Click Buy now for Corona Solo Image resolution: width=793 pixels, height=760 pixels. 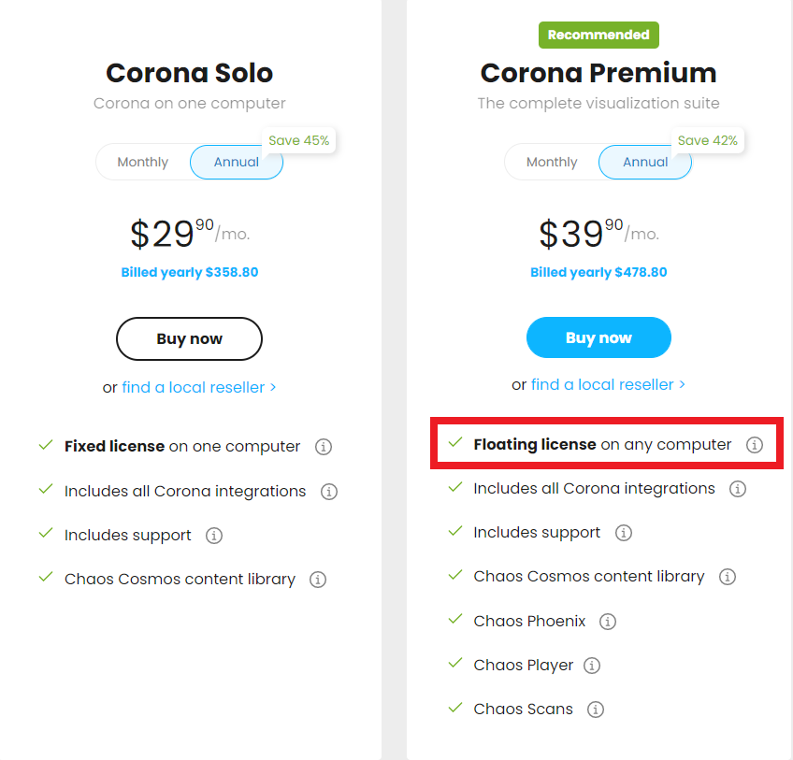click(189, 339)
